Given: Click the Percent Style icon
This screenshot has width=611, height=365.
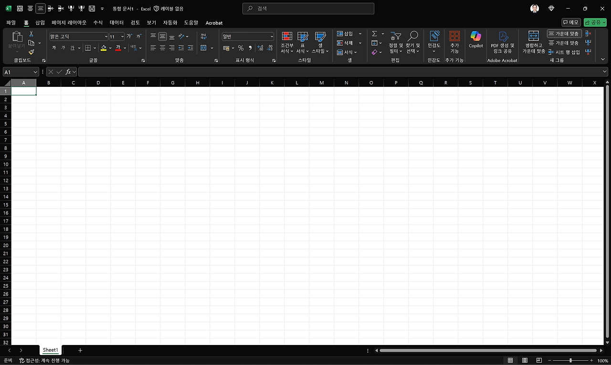Looking at the screenshot, I should point(241,48).
